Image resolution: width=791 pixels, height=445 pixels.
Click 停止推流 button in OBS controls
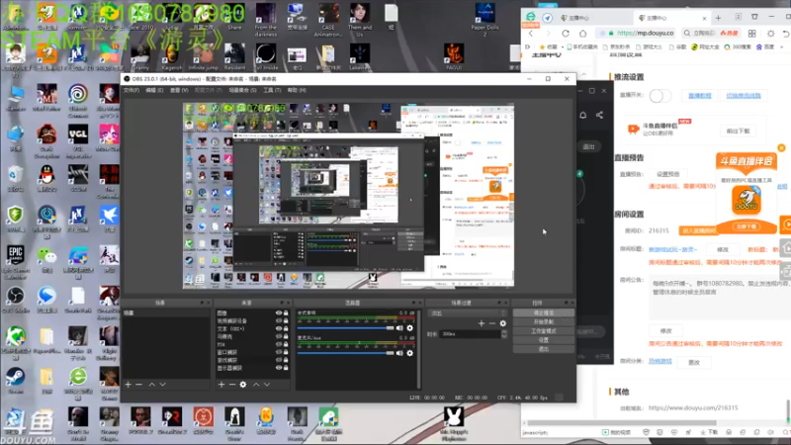[543, 312]
